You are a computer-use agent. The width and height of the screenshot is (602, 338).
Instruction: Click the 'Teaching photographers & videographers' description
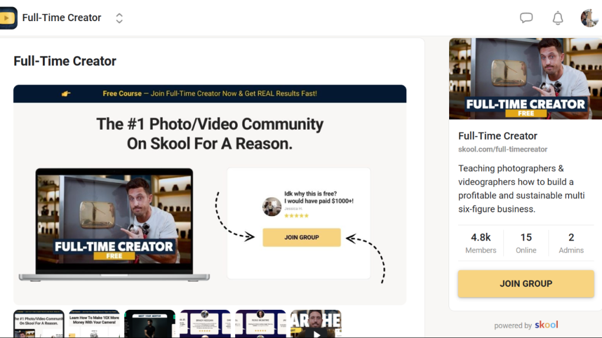click(x=521, y=188)
